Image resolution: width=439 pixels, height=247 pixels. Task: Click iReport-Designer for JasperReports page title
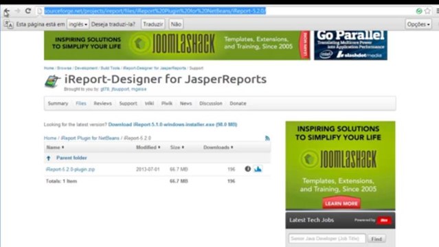click(x=166, y=79)
